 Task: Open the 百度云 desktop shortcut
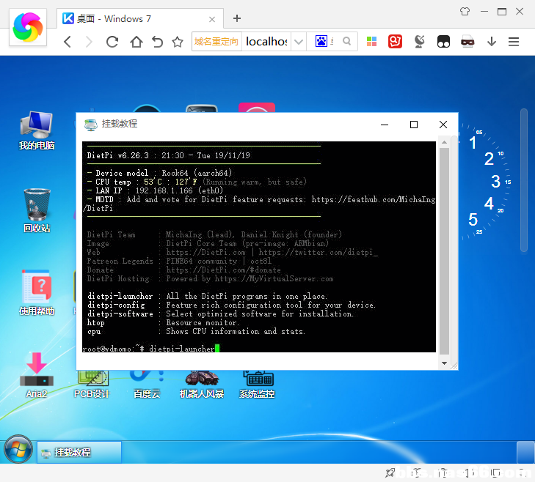[147, 385]
